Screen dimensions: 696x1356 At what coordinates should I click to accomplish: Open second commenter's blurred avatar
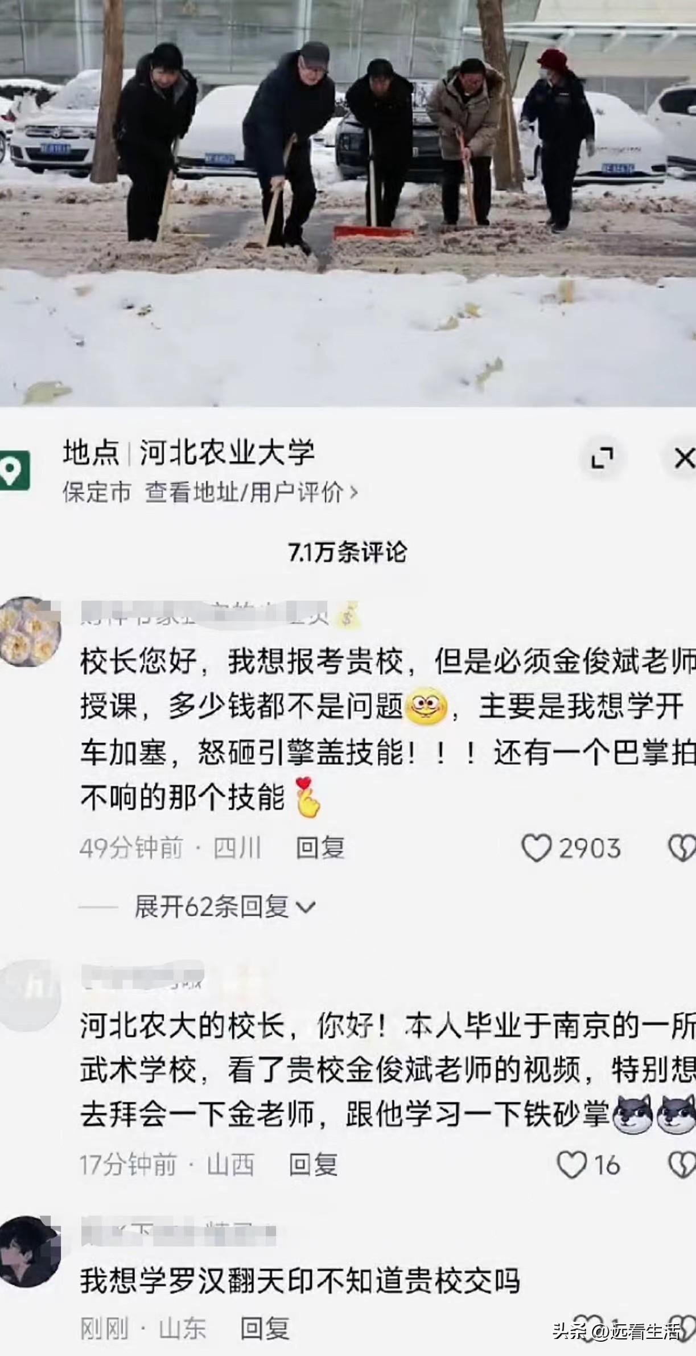click(x=30, y=995)
